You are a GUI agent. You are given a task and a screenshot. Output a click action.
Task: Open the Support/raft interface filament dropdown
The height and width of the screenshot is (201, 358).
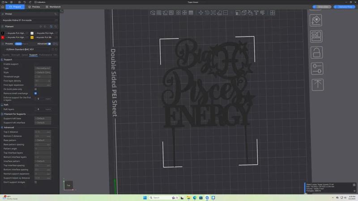point(43,122)
